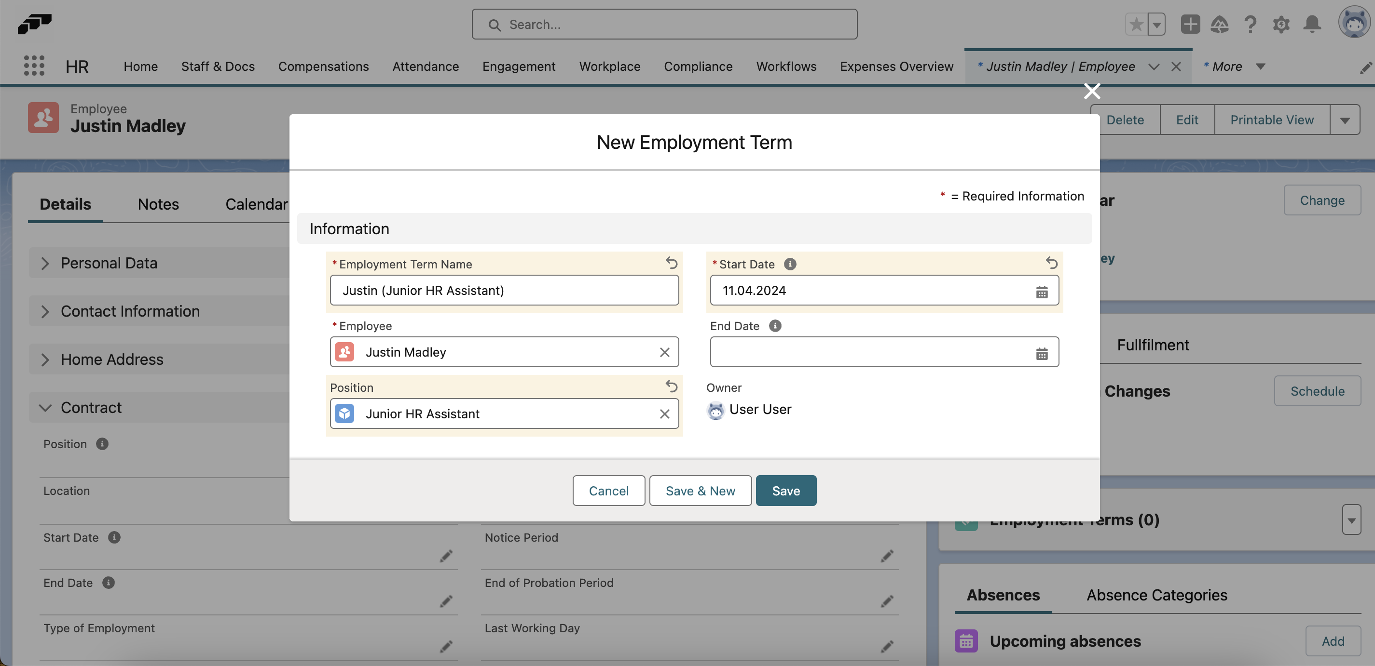
Task: Click the notifications bell icon
Action: (1313, 24)
